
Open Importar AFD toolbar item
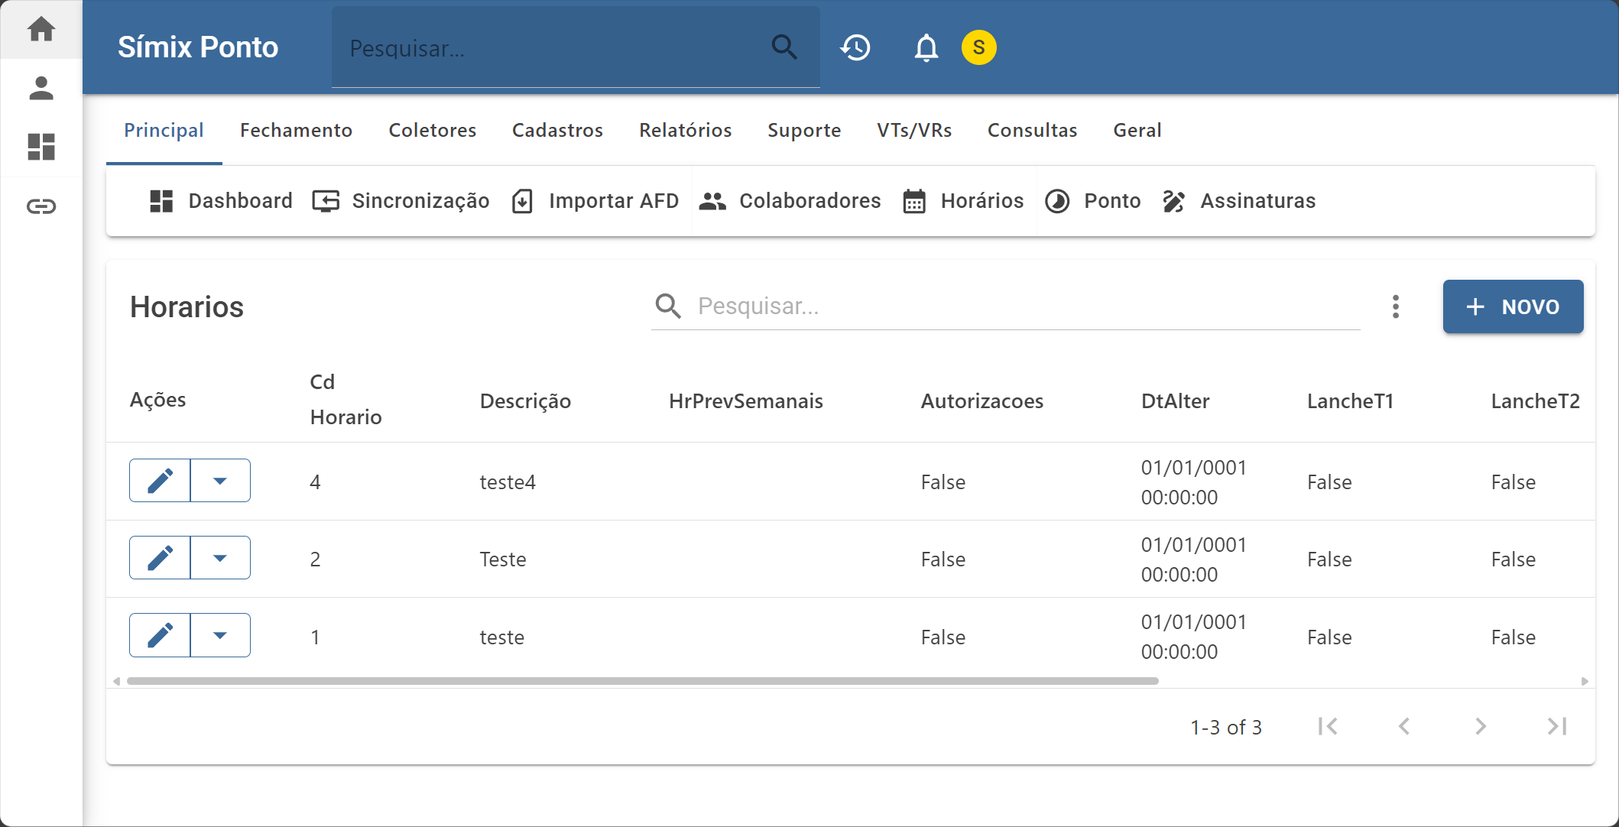tap(595, 201)
